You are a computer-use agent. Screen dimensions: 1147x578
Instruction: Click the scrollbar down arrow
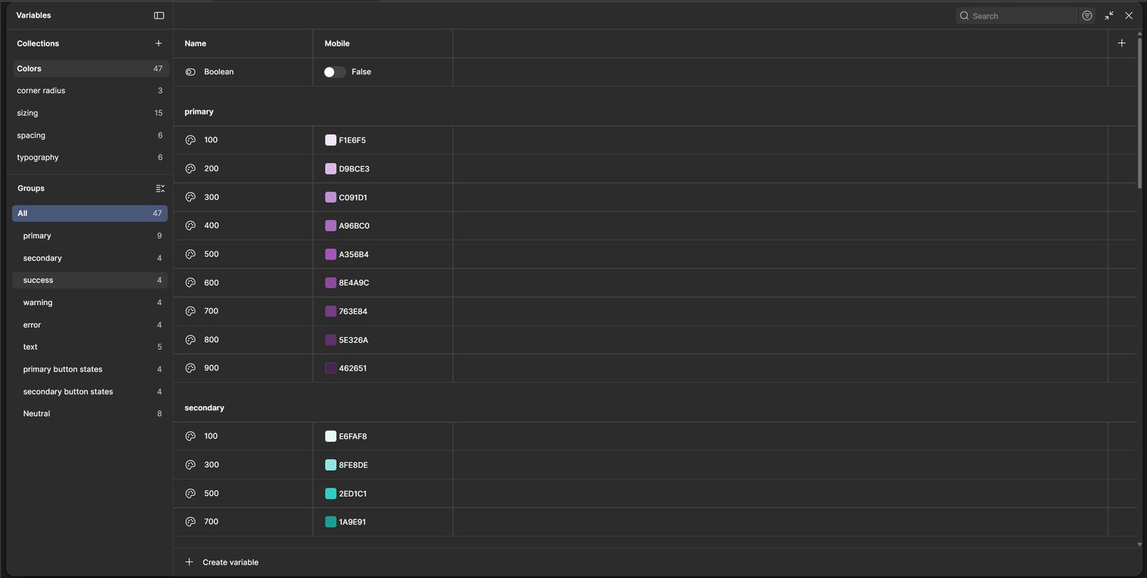coord(1140,544)
